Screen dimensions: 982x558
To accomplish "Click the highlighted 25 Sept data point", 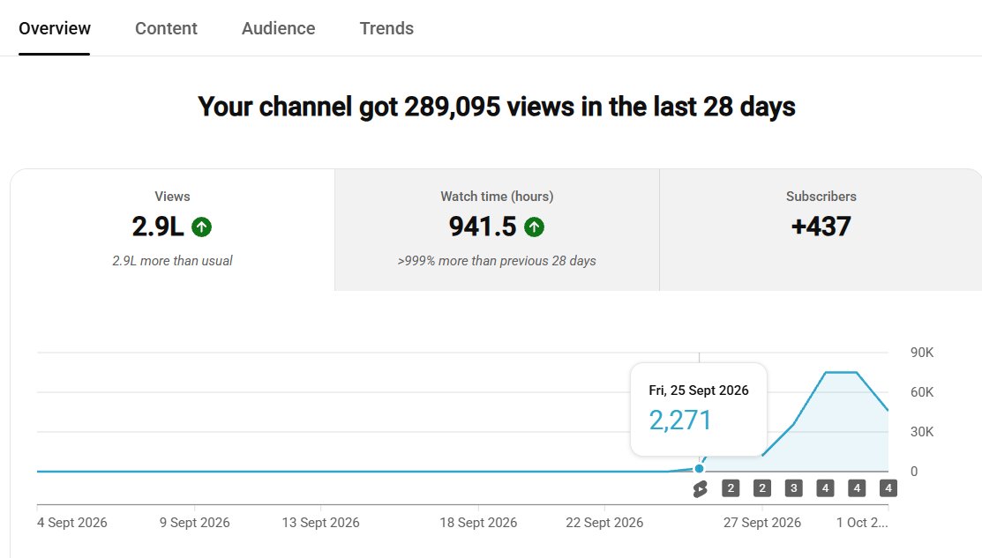I will click(699, 469).
